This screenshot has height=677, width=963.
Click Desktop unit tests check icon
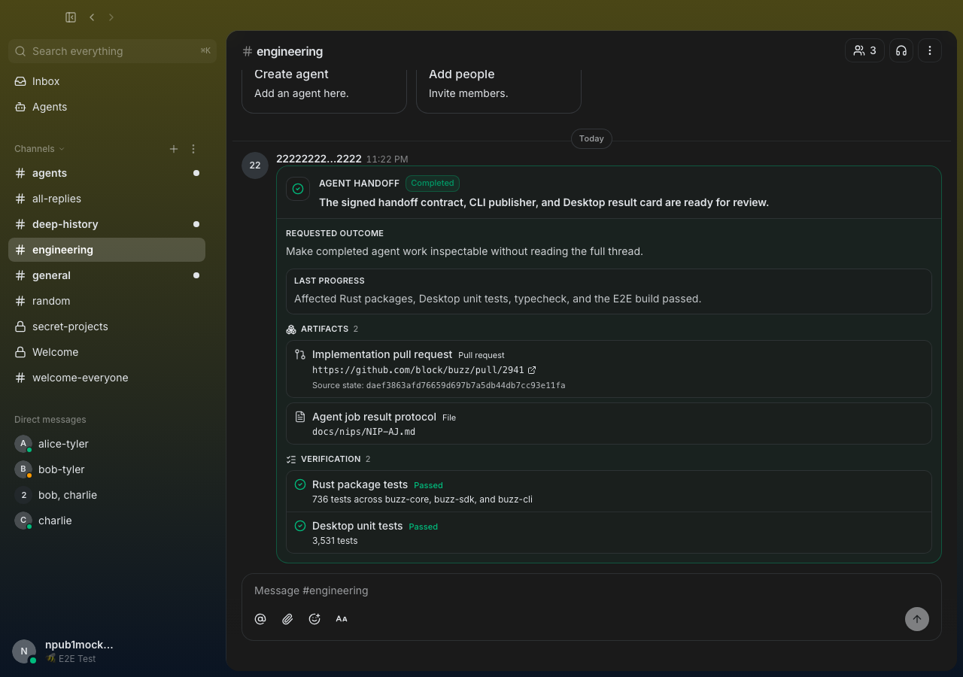pos(300,526)
